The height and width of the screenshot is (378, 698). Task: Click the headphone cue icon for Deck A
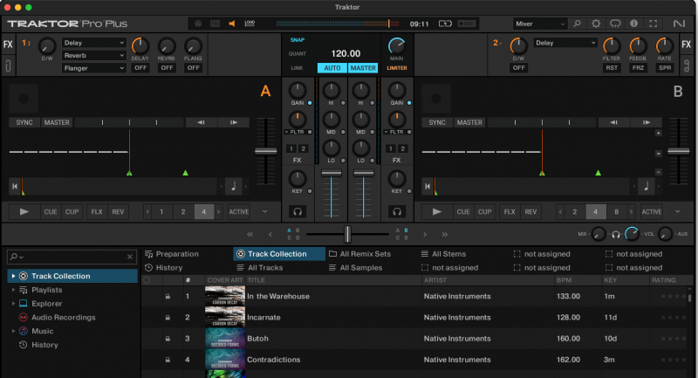[298, 211]
